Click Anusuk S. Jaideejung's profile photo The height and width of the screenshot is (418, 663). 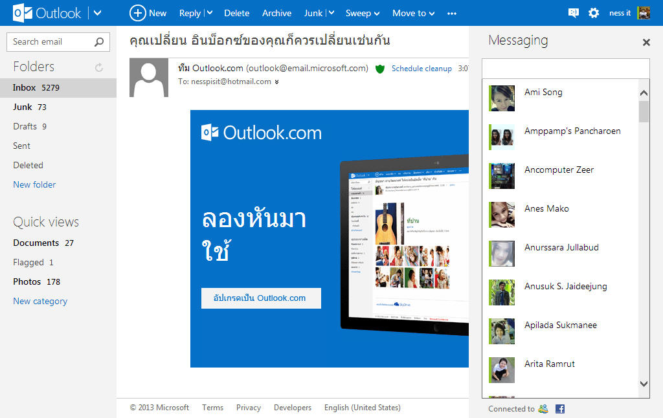pos(502,292)
